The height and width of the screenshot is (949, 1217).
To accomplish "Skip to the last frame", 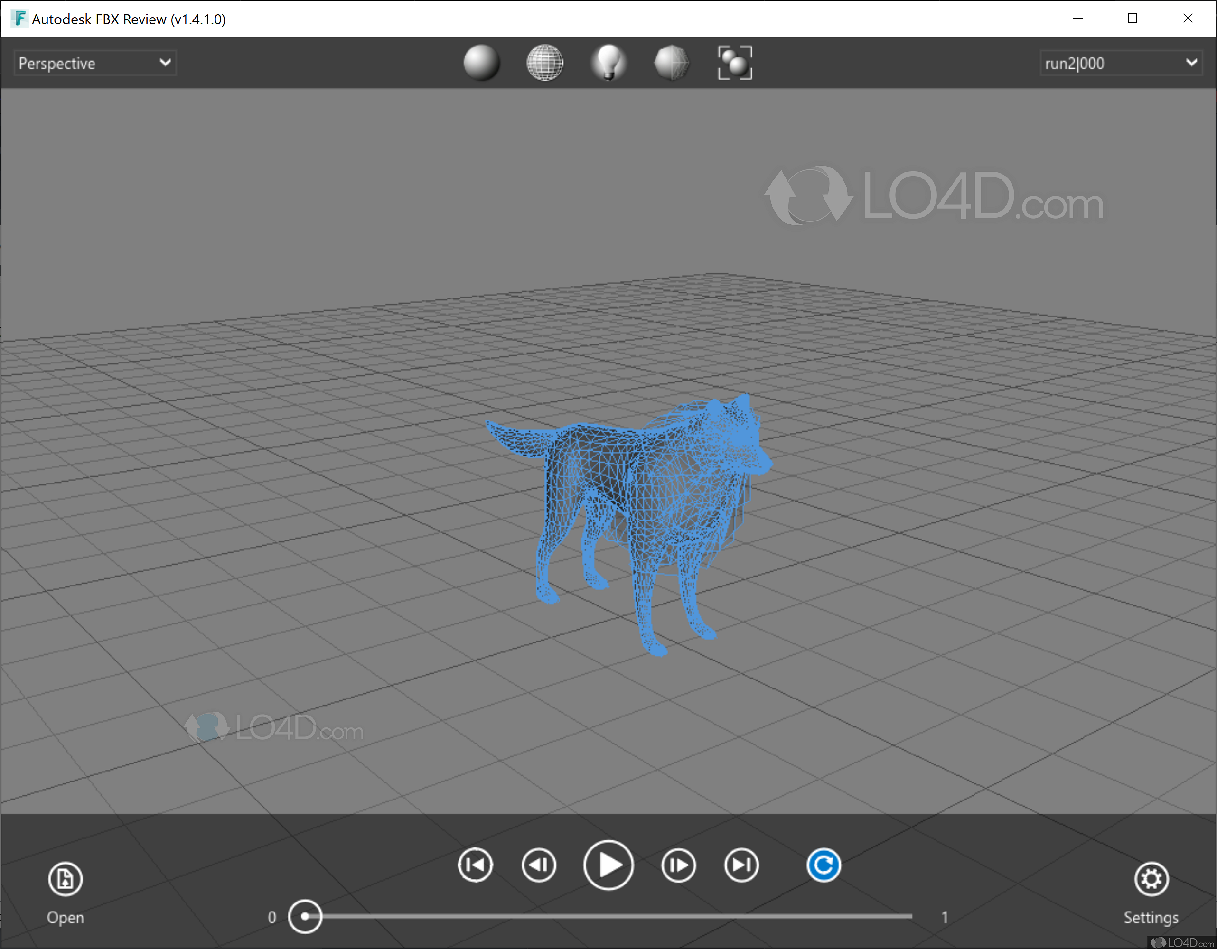I will 741,865.
